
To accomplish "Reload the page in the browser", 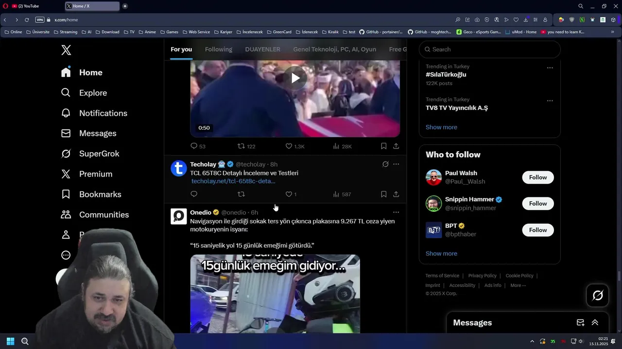I will point(27,20).
